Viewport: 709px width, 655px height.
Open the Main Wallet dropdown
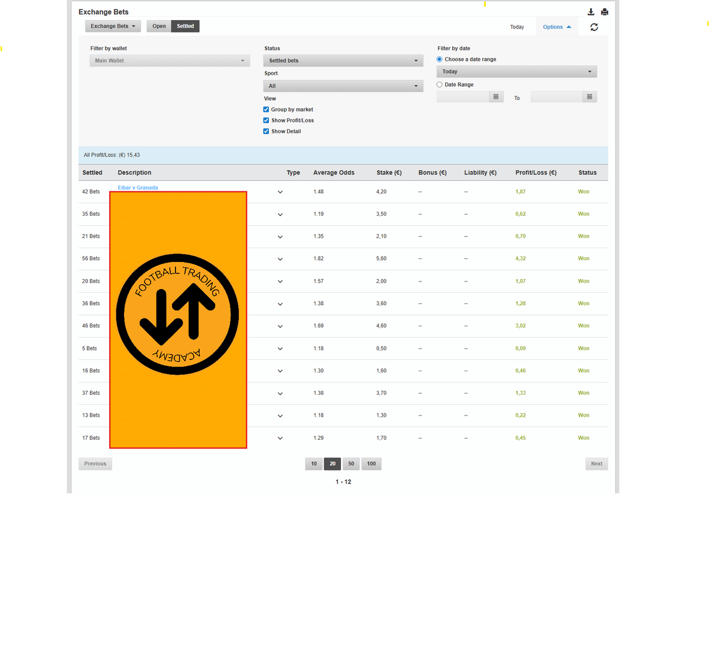pyautogui.click(x=170, y=61)
